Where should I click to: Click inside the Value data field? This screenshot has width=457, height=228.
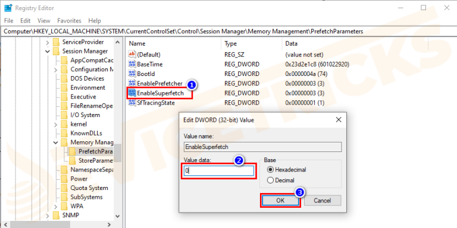[x=219, y=171]
